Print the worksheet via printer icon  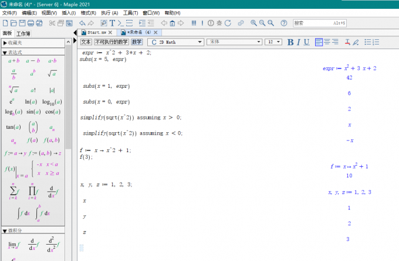[x=31, y=23]
